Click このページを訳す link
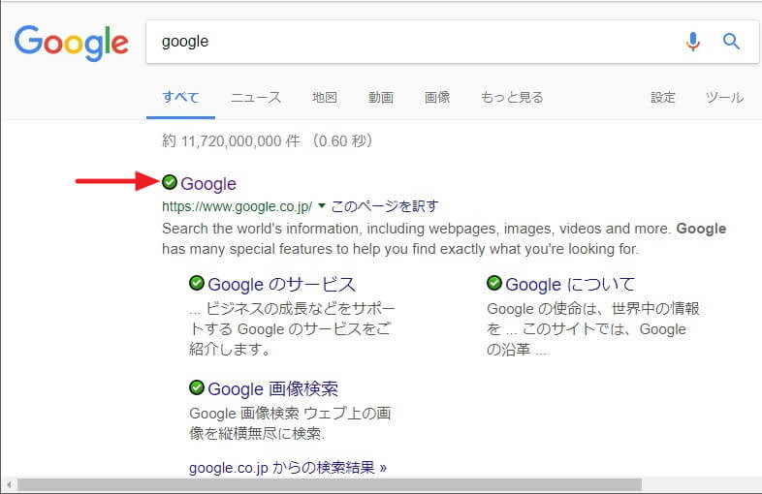762x494 pixels. click(385, 206)
